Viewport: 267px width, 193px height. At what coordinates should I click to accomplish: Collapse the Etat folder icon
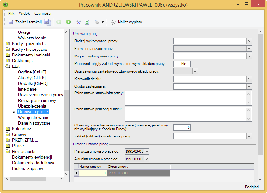(8, 67)
